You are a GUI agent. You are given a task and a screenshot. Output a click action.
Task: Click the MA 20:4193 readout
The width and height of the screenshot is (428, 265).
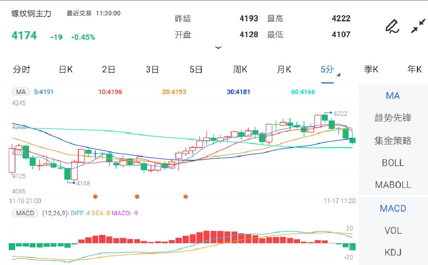(174, 92)
